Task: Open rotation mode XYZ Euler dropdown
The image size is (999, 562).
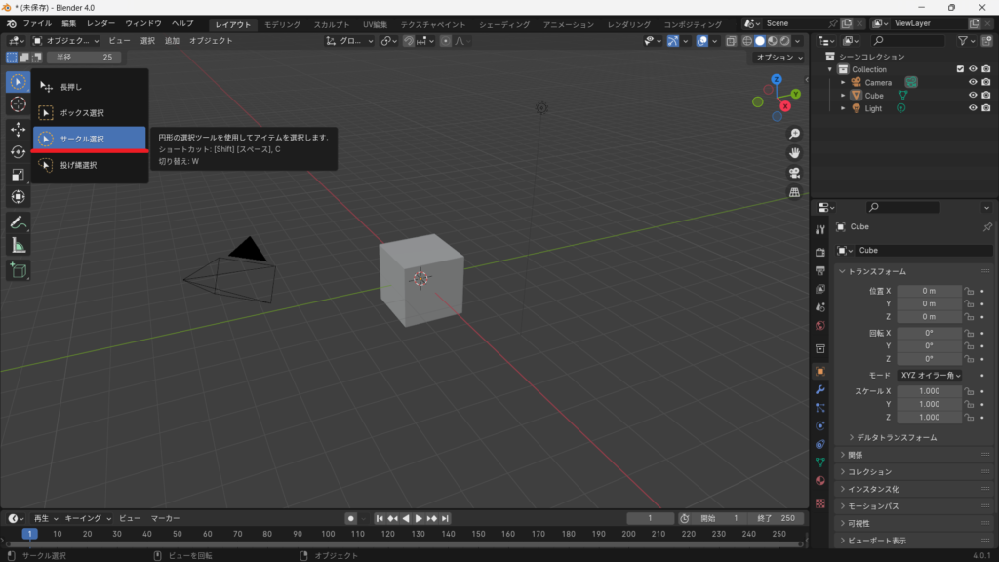Action: point(930,376)
